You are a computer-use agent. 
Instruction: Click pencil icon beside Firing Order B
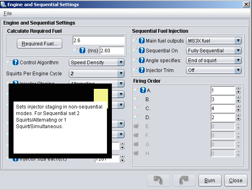(x=136, y=99)
